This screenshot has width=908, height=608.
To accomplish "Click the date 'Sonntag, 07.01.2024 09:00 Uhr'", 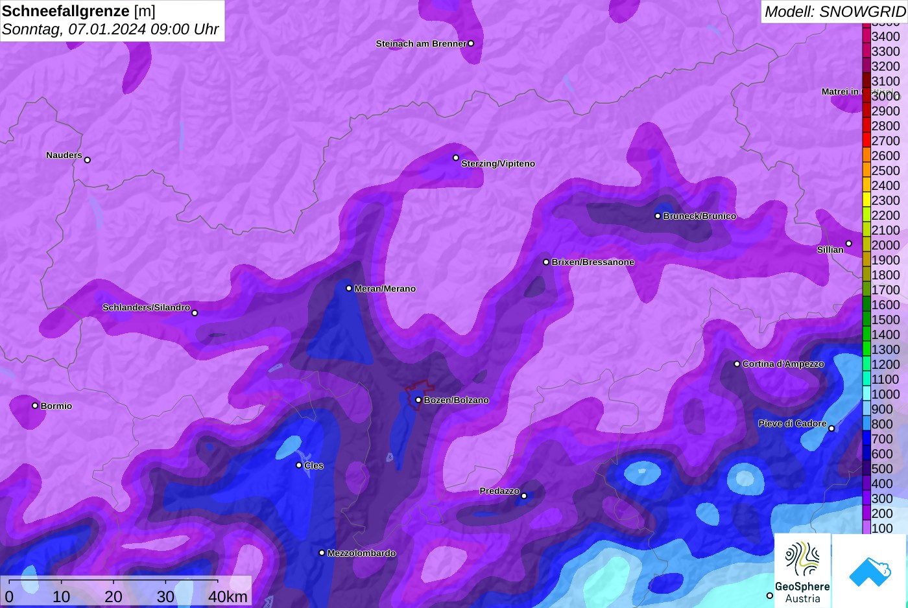I will pyautogui.click(x=110, y=29).
